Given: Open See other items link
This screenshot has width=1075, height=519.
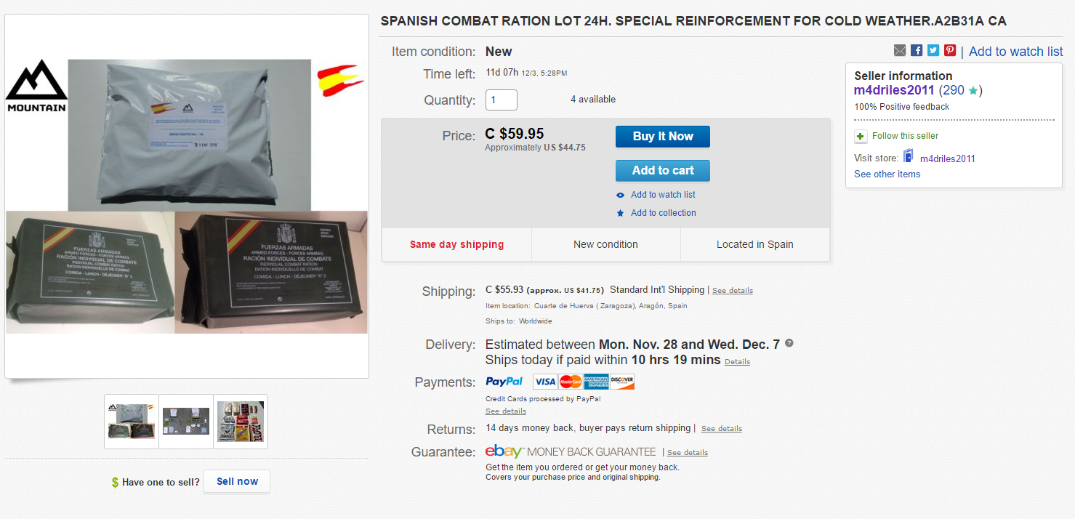Looking at the screenshot, I should pyautogui.click(x=887, y=174).
